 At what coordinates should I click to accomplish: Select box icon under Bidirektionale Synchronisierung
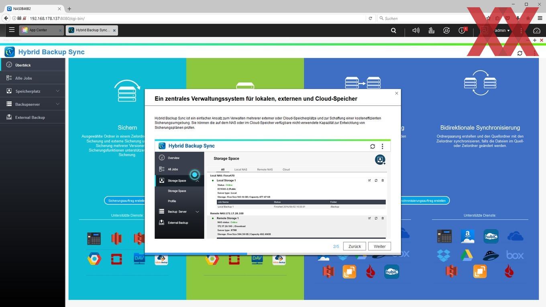click(x=515, y=255)
